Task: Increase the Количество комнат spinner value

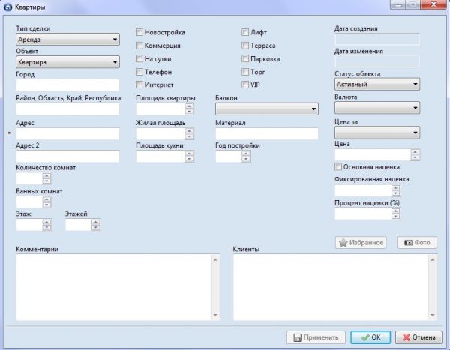Action: [46, 175]
